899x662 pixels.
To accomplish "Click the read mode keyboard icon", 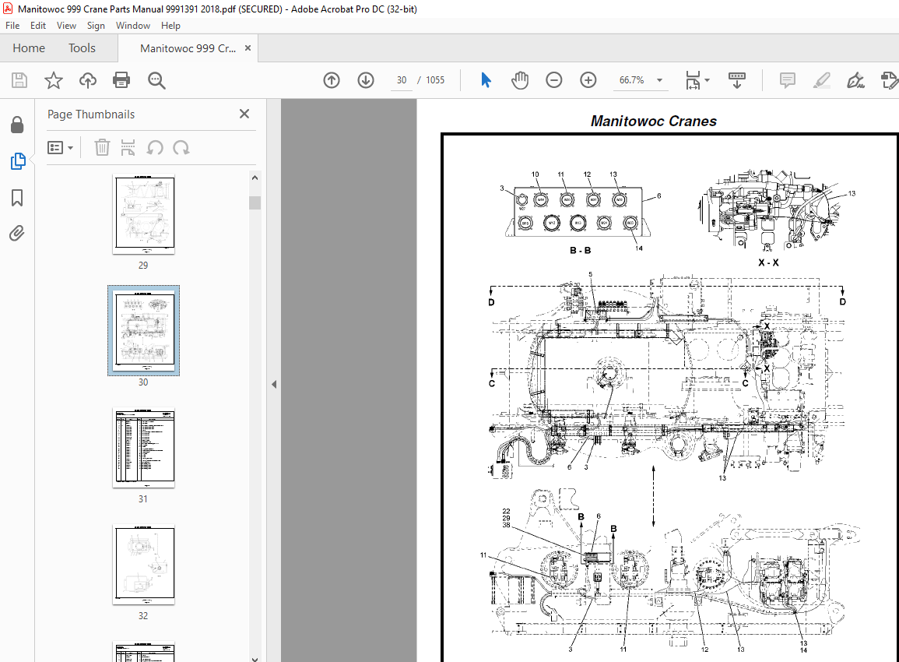I will tap(737, 80).
